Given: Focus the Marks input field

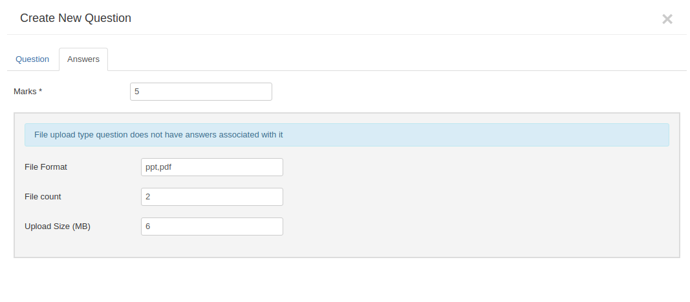Looking at the screenshot, I should pos(200,92).
